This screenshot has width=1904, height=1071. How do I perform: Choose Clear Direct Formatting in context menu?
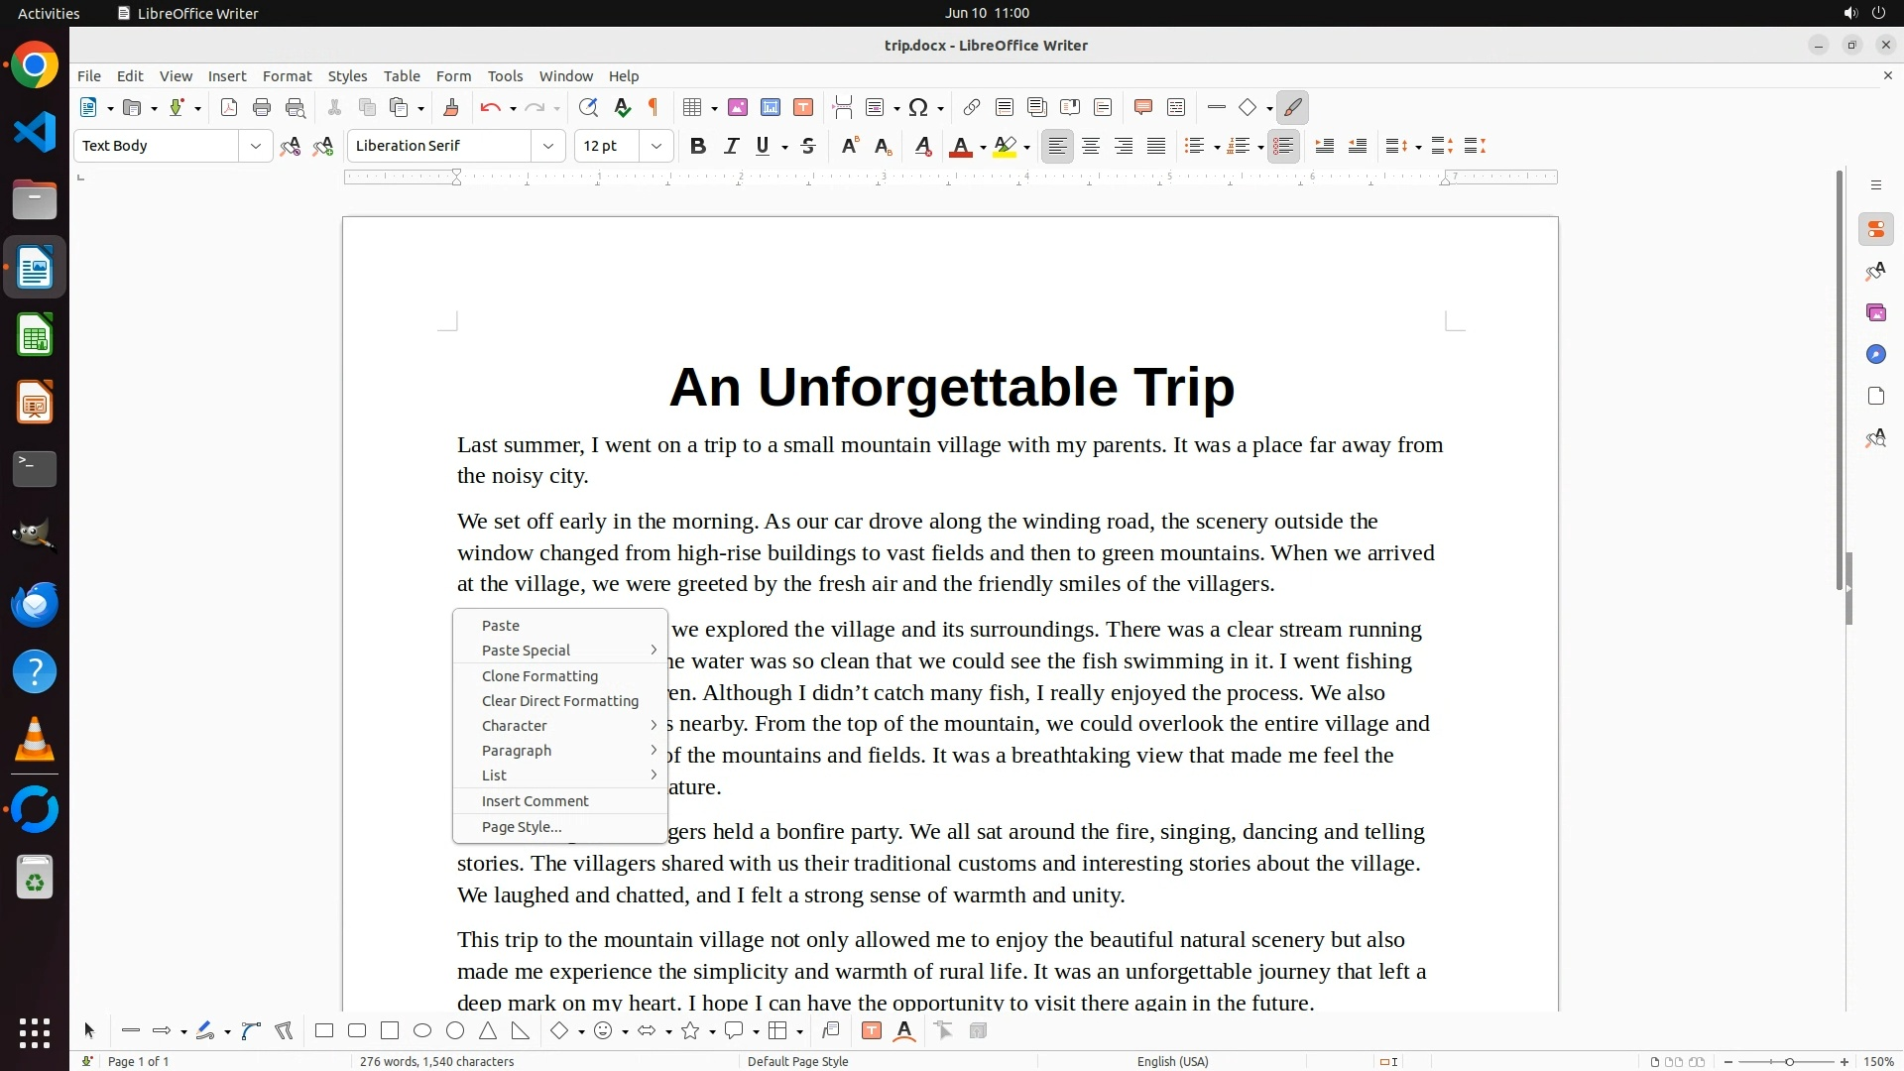pyautogui.click(x=559, y=701)
